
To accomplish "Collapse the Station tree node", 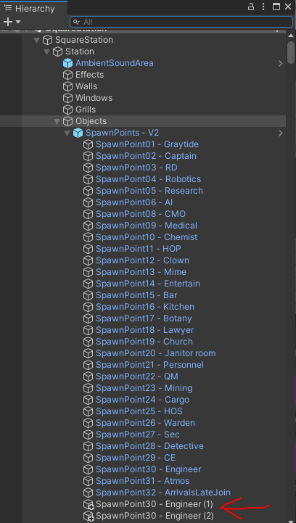I will pos(46,52).
